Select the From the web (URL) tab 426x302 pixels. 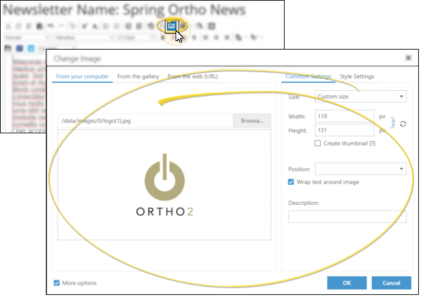(x=194, y=77)
